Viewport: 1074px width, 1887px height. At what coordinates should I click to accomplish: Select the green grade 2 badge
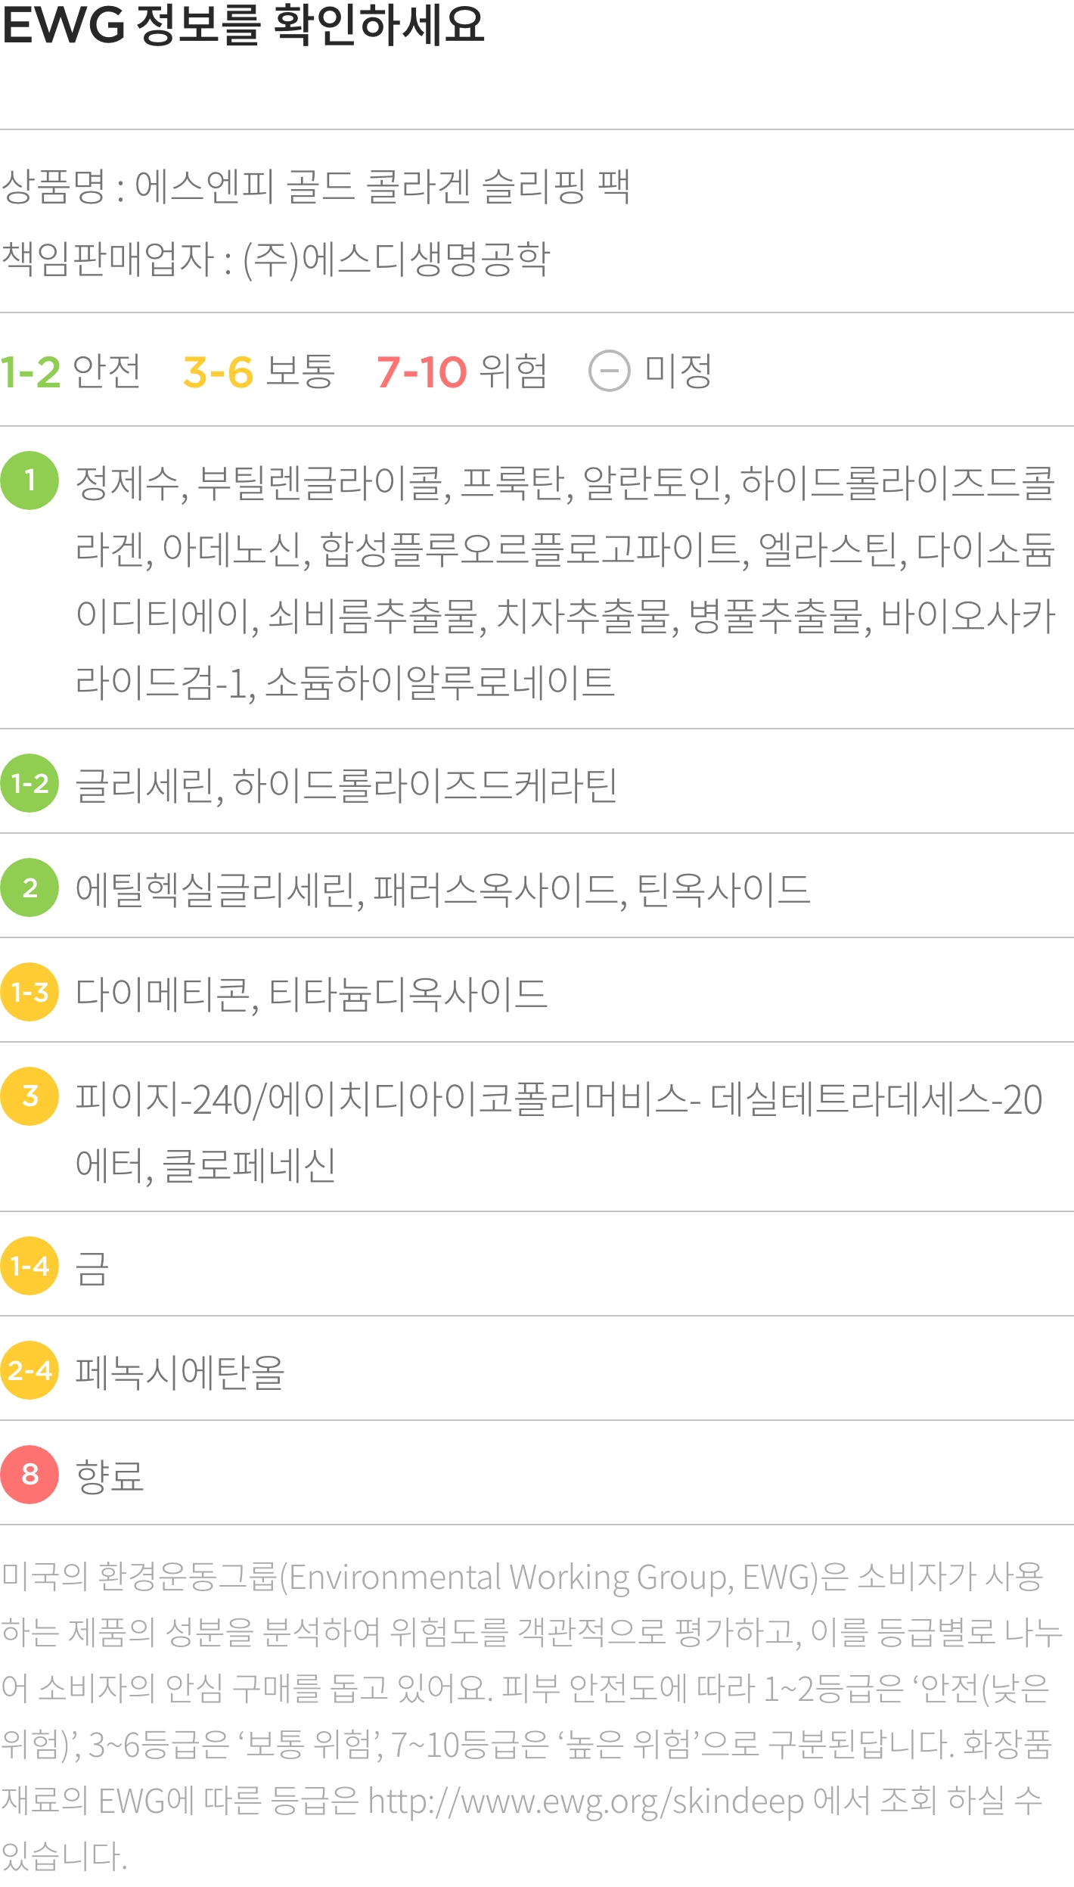(x=29, y=888)
